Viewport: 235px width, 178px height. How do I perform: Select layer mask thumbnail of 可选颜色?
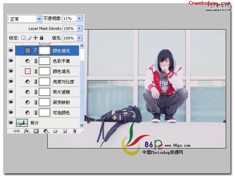coord(45,112)
